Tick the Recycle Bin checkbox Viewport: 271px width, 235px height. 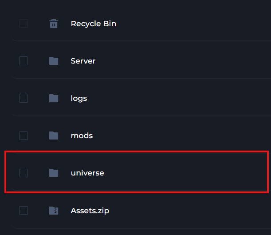pos(24,24)
